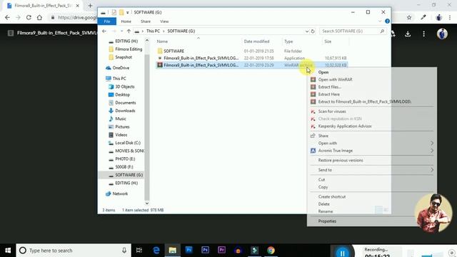This screenshot has height=257, width=457.
Task: Switch to the Home ribbon tab
Action: (x=126, y=21)
